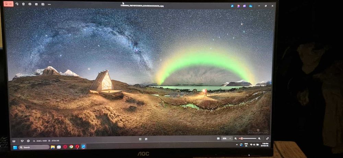The image size is (343, 158).
Task: Open the Microsoft Store taskbar icon
Action: click(59, 147)
